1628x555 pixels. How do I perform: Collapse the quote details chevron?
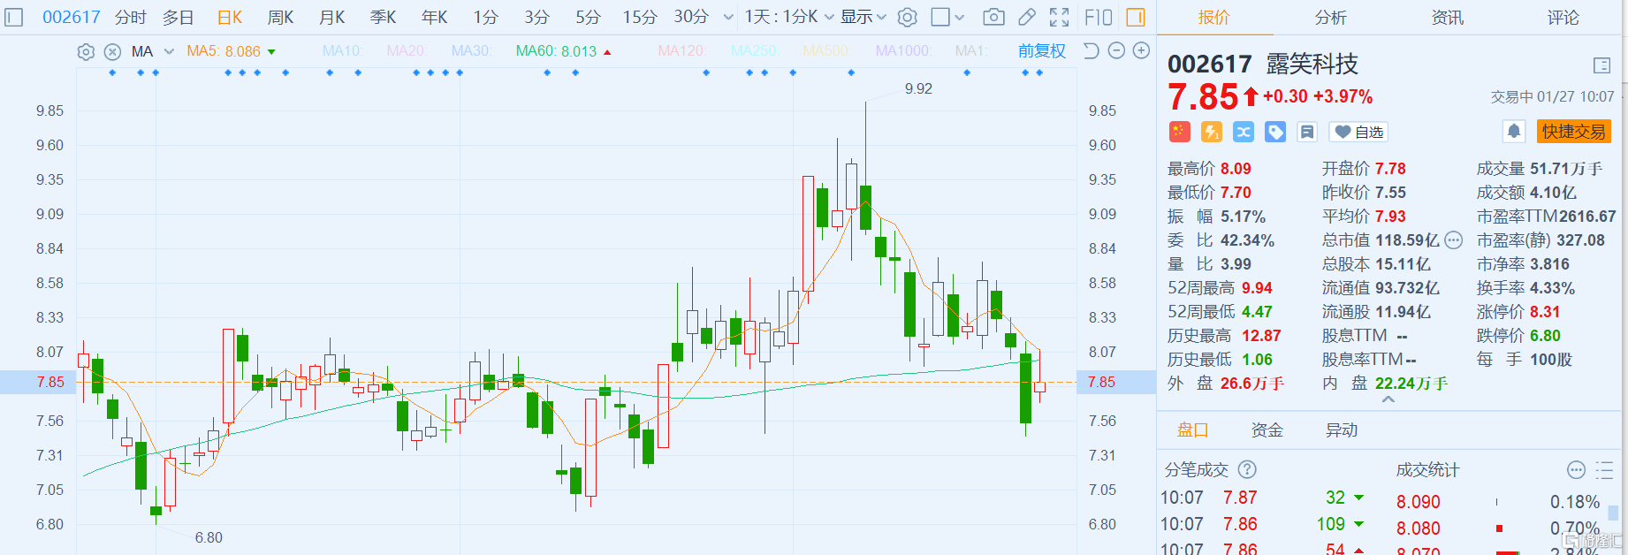pos(1388,399)
